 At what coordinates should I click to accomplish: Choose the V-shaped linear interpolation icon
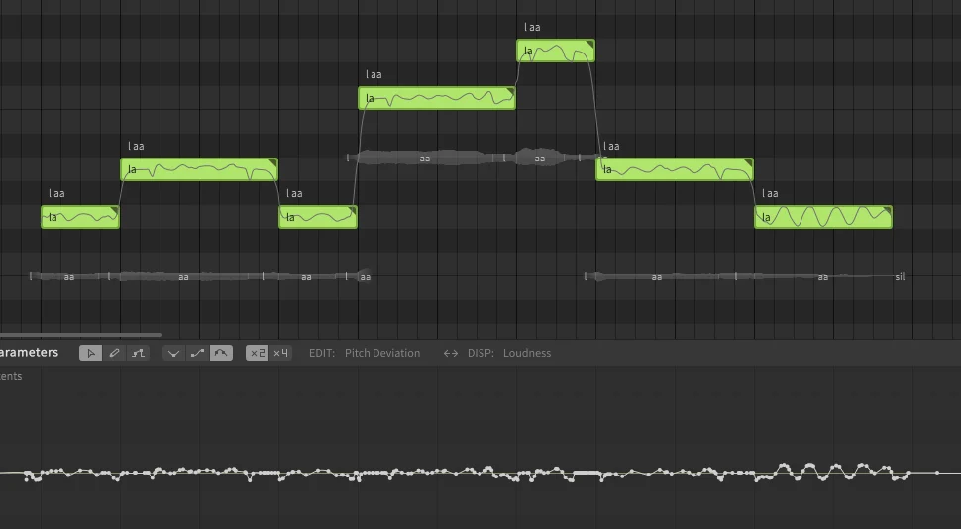[174, 353]
